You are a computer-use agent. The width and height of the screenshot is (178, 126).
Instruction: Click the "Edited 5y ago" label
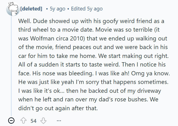[x=87, y=9]
